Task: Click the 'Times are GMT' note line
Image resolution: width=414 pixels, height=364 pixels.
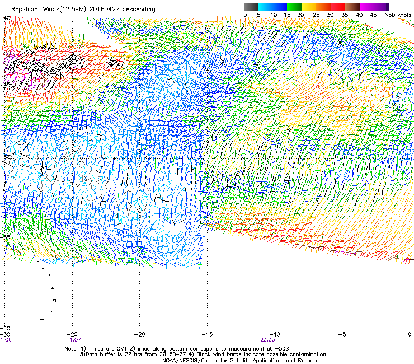Action: click(x=177, y=349)
